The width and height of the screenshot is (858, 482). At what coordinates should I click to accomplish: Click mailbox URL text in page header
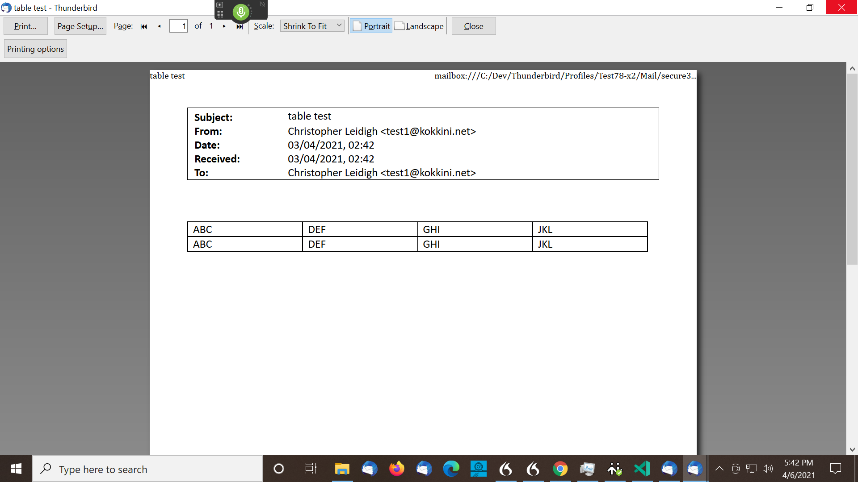pyautogui.click(x=565, y=76)
